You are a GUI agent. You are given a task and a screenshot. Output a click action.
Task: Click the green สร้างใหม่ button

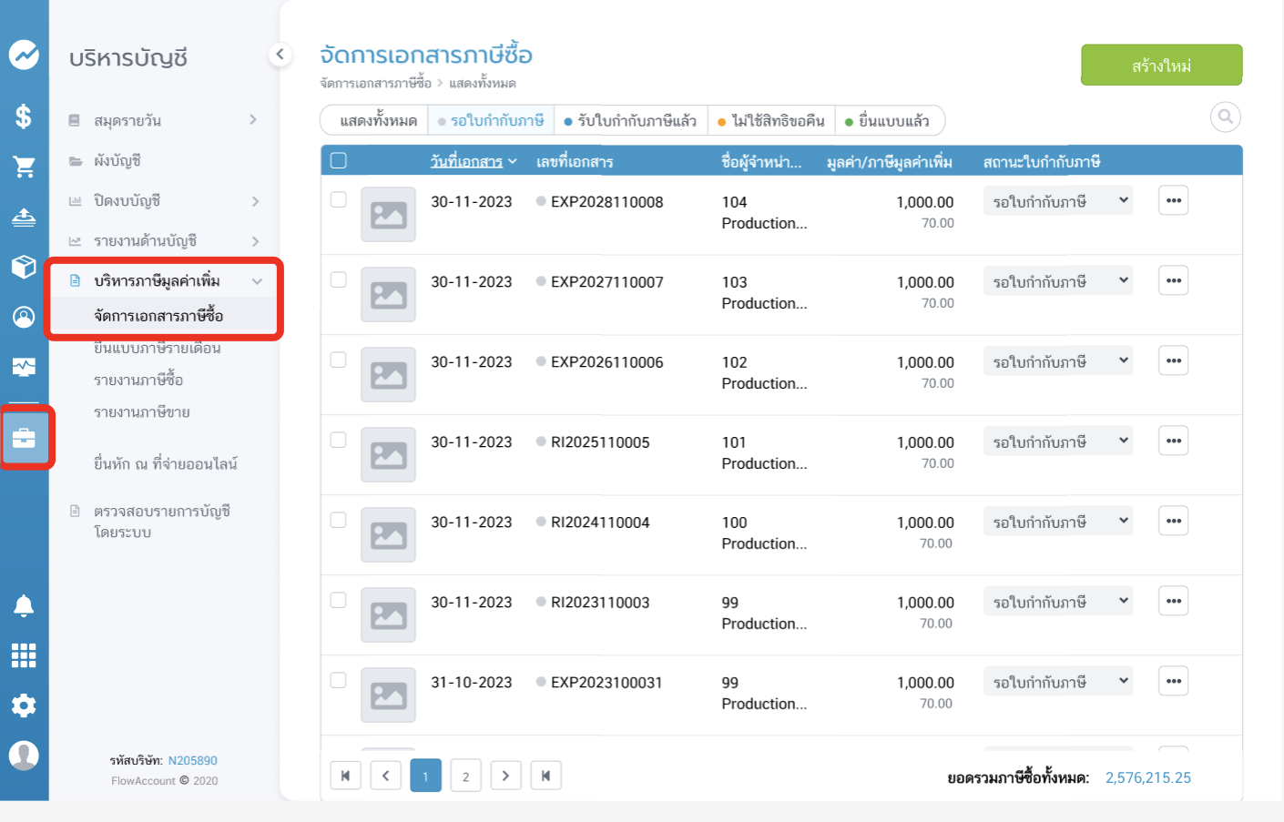[1161, 66]
